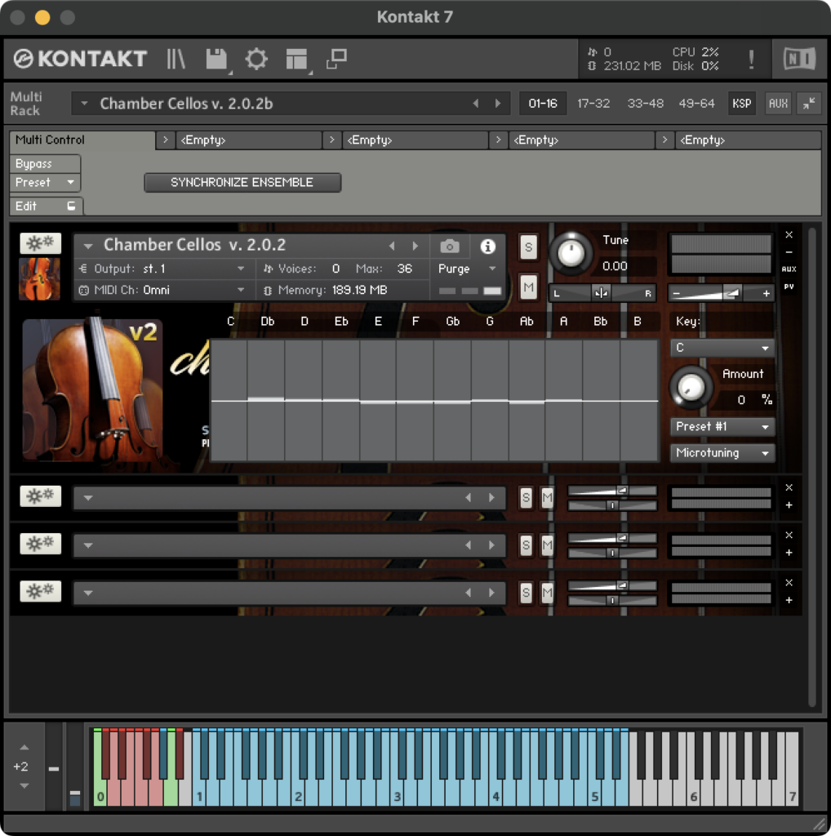
Task: Solo the Chamber Cellos instrument
Action: click(x=528, y=247)
